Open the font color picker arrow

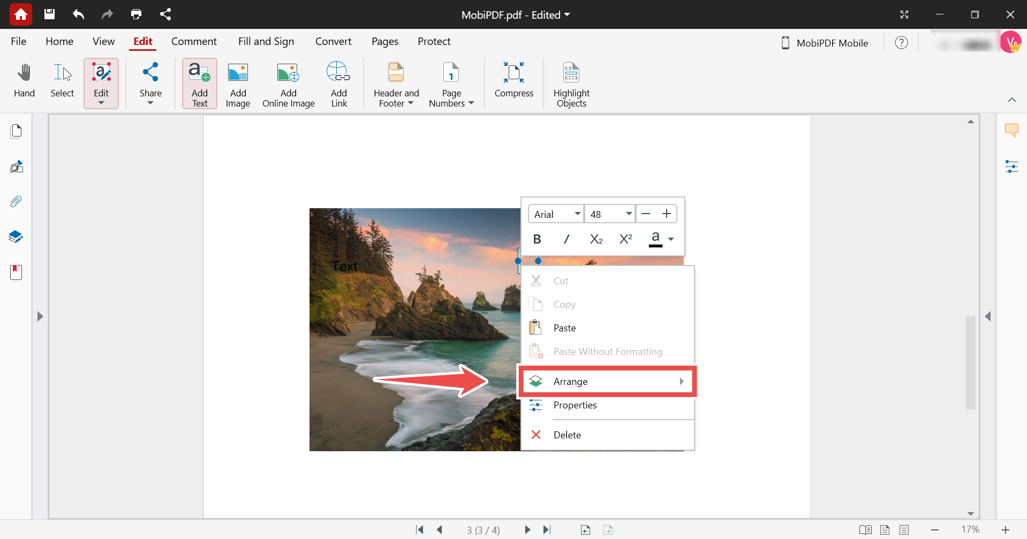pos(671,239)
